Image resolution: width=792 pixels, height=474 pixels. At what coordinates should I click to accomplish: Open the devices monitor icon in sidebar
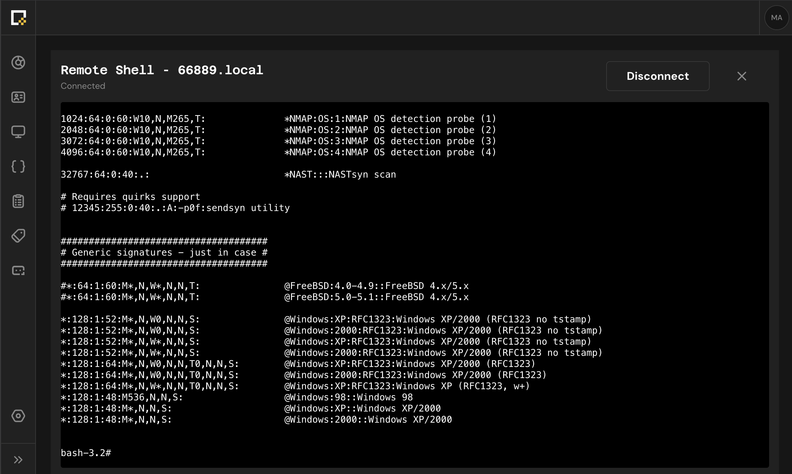click(x=18, y=132)
